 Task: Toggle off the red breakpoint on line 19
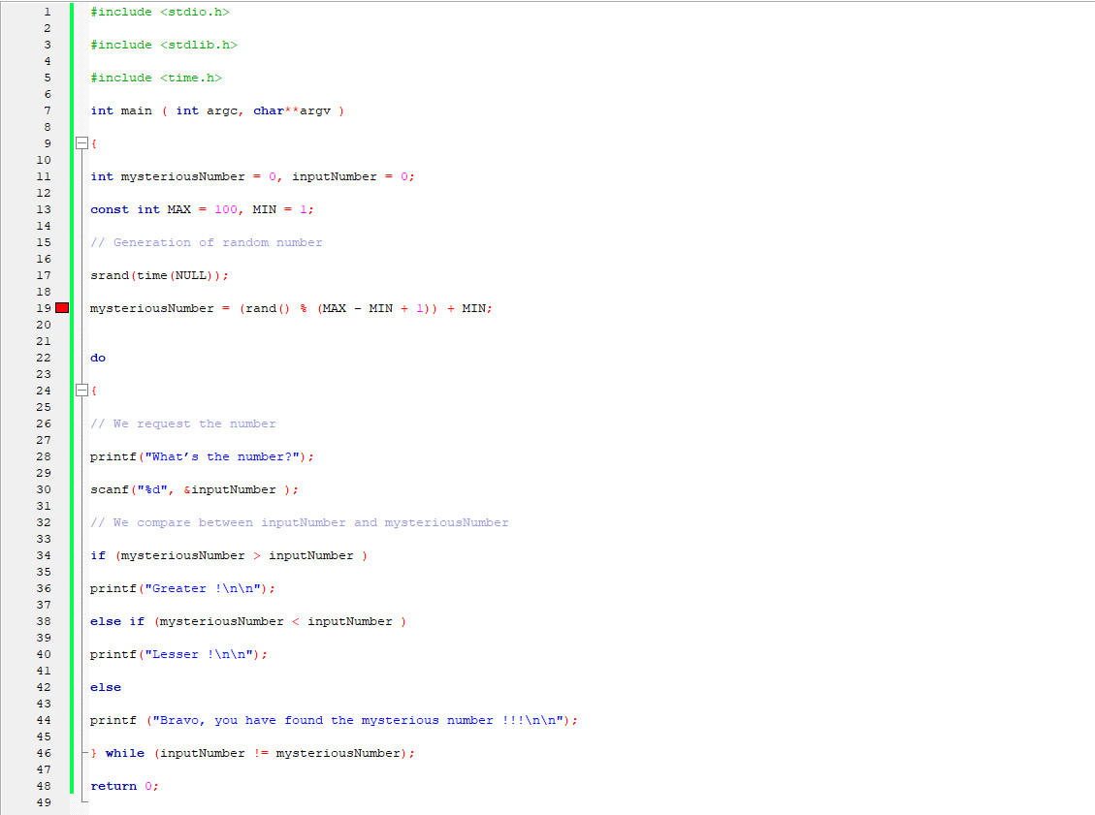point(61,307)
